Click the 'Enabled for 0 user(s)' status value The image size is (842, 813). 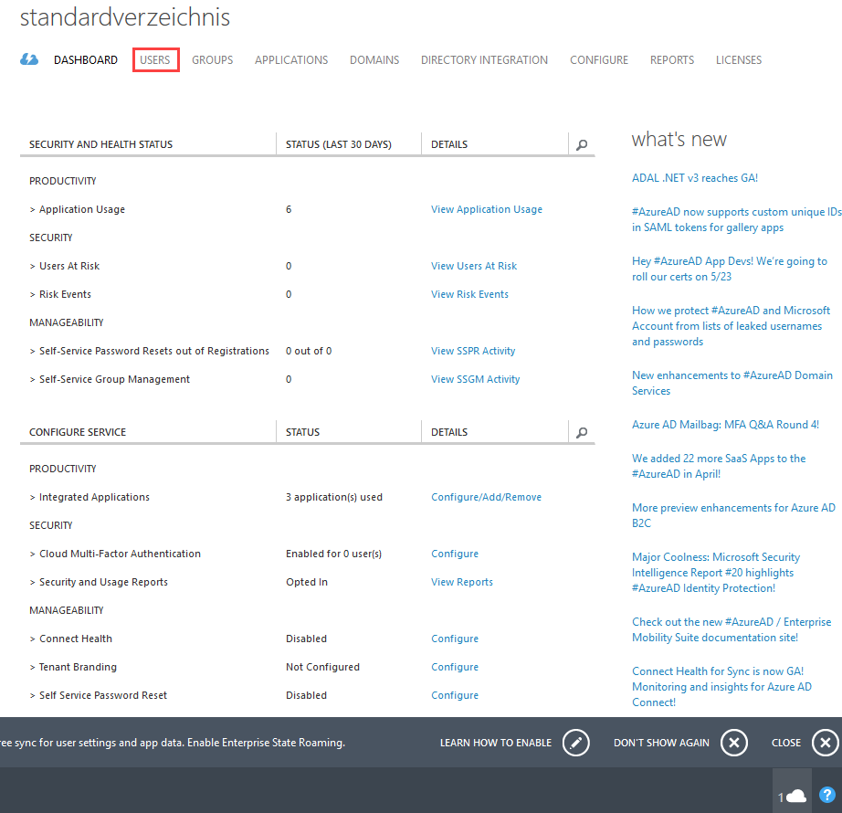click(333, 554)
